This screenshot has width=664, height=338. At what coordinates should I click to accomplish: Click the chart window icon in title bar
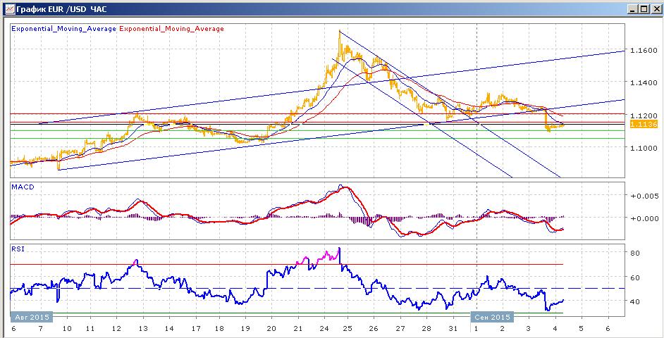click(9, 8)
